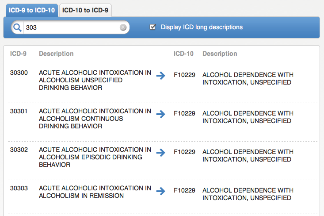The image size is (324, 216).
Task: Click the ICD-10 column header
Action: 183,54
